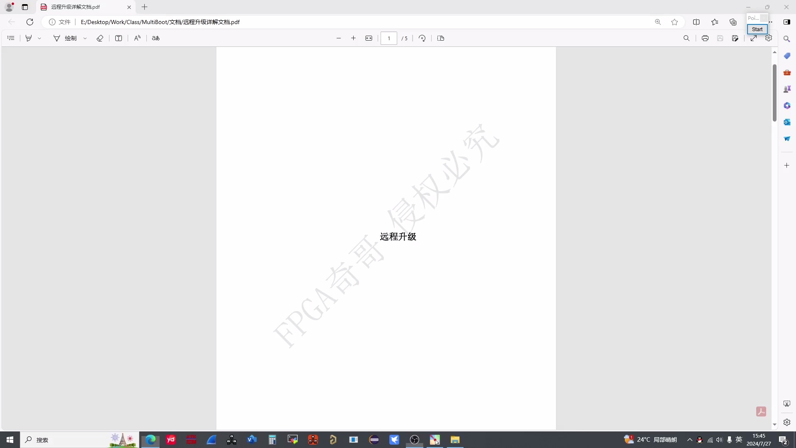The width and height of the screenshot is (796, 448).
Task: Open the 文件 menu in address bar
Action: (64, 22)
